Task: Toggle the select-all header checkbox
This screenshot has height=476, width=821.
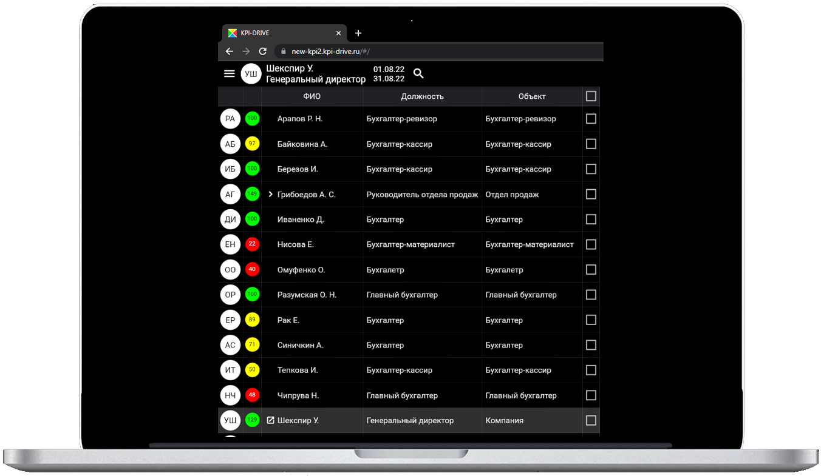Action: (591, 96)
